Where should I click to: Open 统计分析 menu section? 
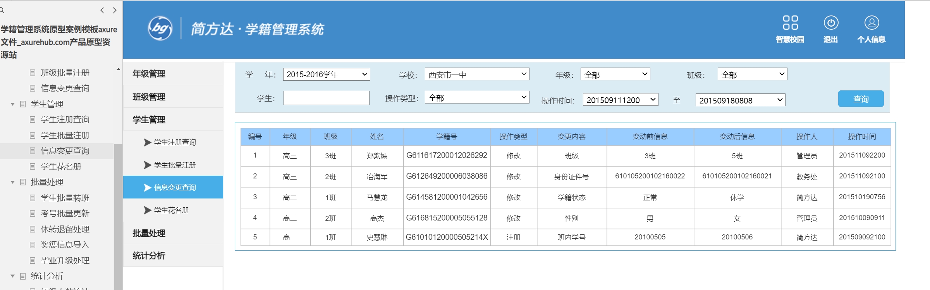(173, 255)
